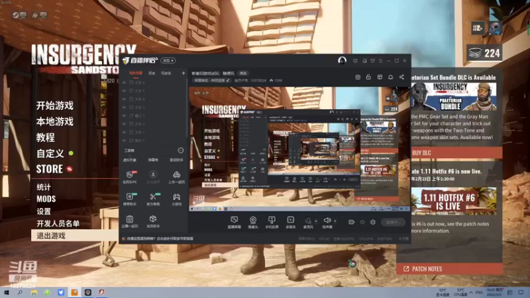Select the 文本 1 source row
This screenshot has width=530, height=298.
[x=153, y=132]
